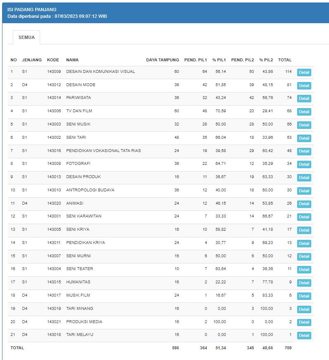Click the TOTAL column header
This screenshot has width=329, height=360.
tap(285, 60)
